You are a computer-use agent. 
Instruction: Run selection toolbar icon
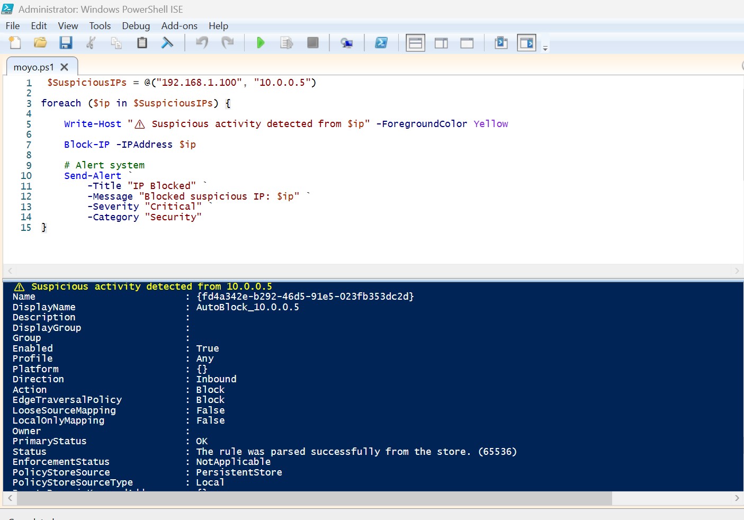[286, 43]
